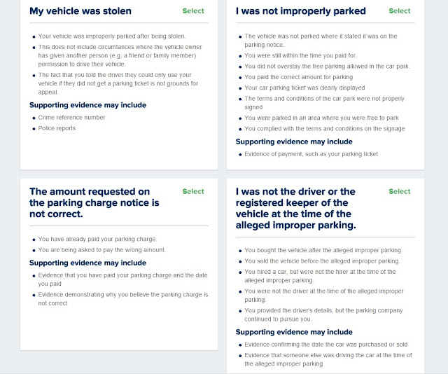448x374 pixels.
Task: Click 'You are being asked to pay the wrong amount'
Action: (x=102, y=249)
